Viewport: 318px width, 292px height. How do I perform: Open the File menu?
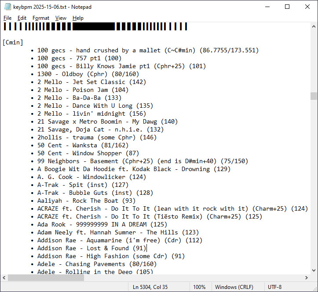[x=7, y=18]
